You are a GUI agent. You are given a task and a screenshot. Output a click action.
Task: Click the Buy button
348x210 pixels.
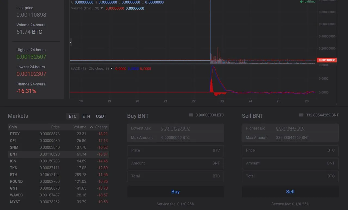click(175, 192)
